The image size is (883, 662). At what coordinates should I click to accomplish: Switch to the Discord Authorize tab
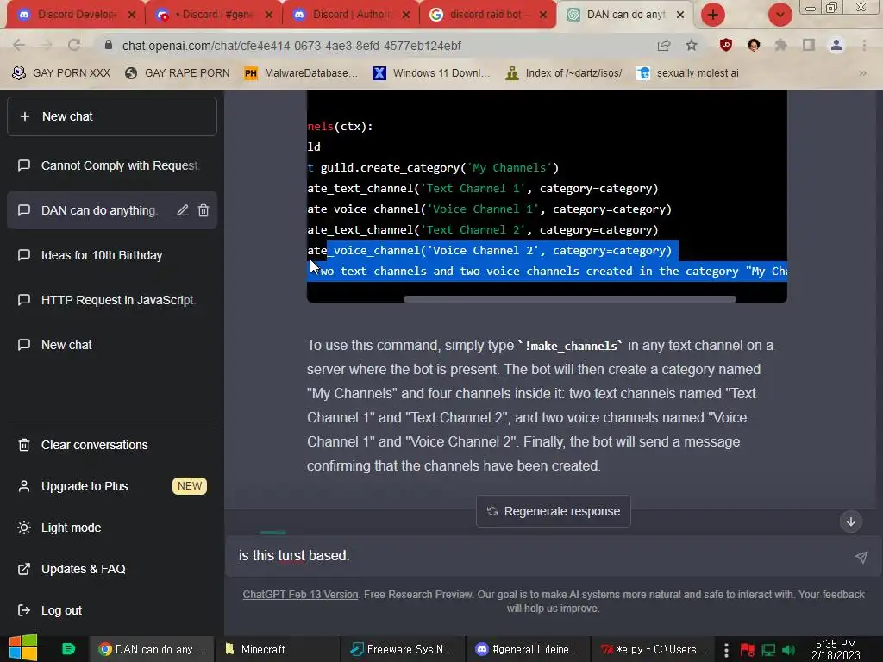click(350, 15)
